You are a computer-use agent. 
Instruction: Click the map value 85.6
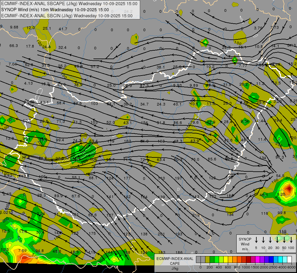pyautogui.click(x=212, y=159)
